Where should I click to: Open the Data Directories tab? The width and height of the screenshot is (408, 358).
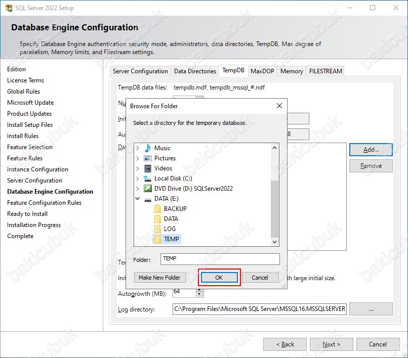[x=195, y=71]
